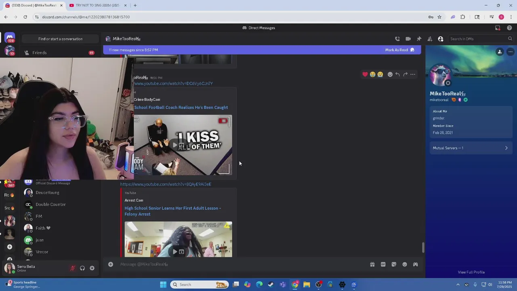Play the 'I KISS ALL OF THEM' video
Screen dimensions: 517x291
(x=175, y=145)
